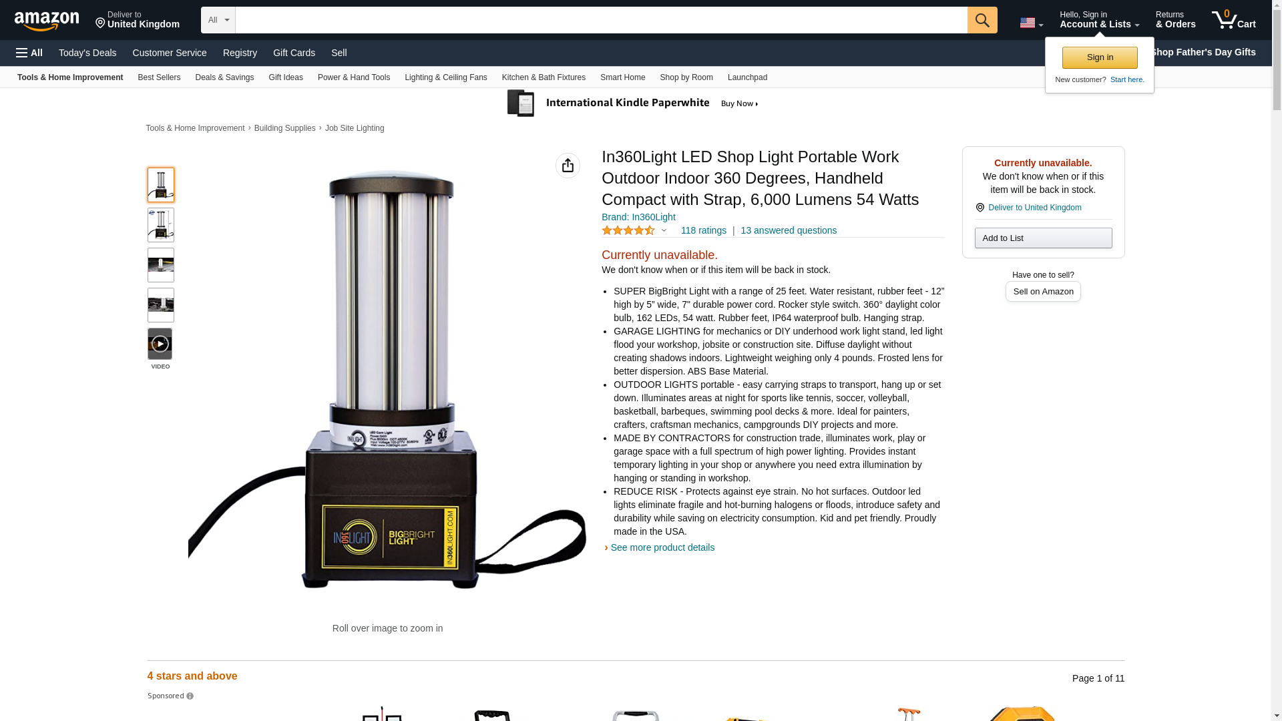This screenshot has width=1282, height=721.
Task: Open the 118 ratings link
Action: coord(703,230)
